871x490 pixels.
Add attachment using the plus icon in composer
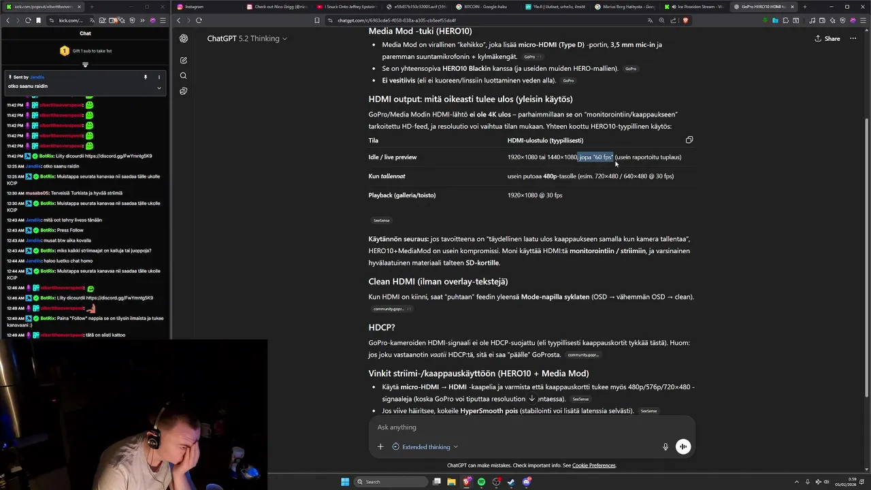380,446
